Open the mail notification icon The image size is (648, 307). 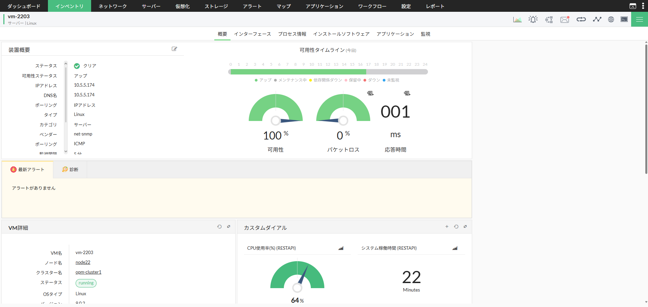pos(565,20)
